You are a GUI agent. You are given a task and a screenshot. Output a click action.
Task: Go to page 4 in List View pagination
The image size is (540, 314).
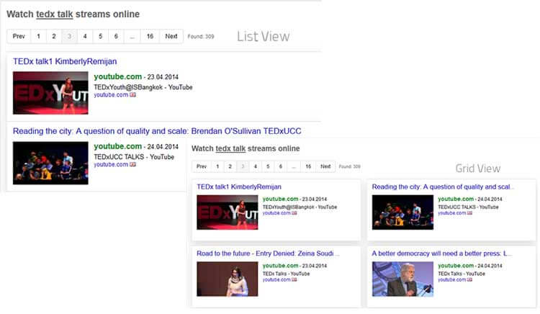pyautogui.click(x=85, y=36)
